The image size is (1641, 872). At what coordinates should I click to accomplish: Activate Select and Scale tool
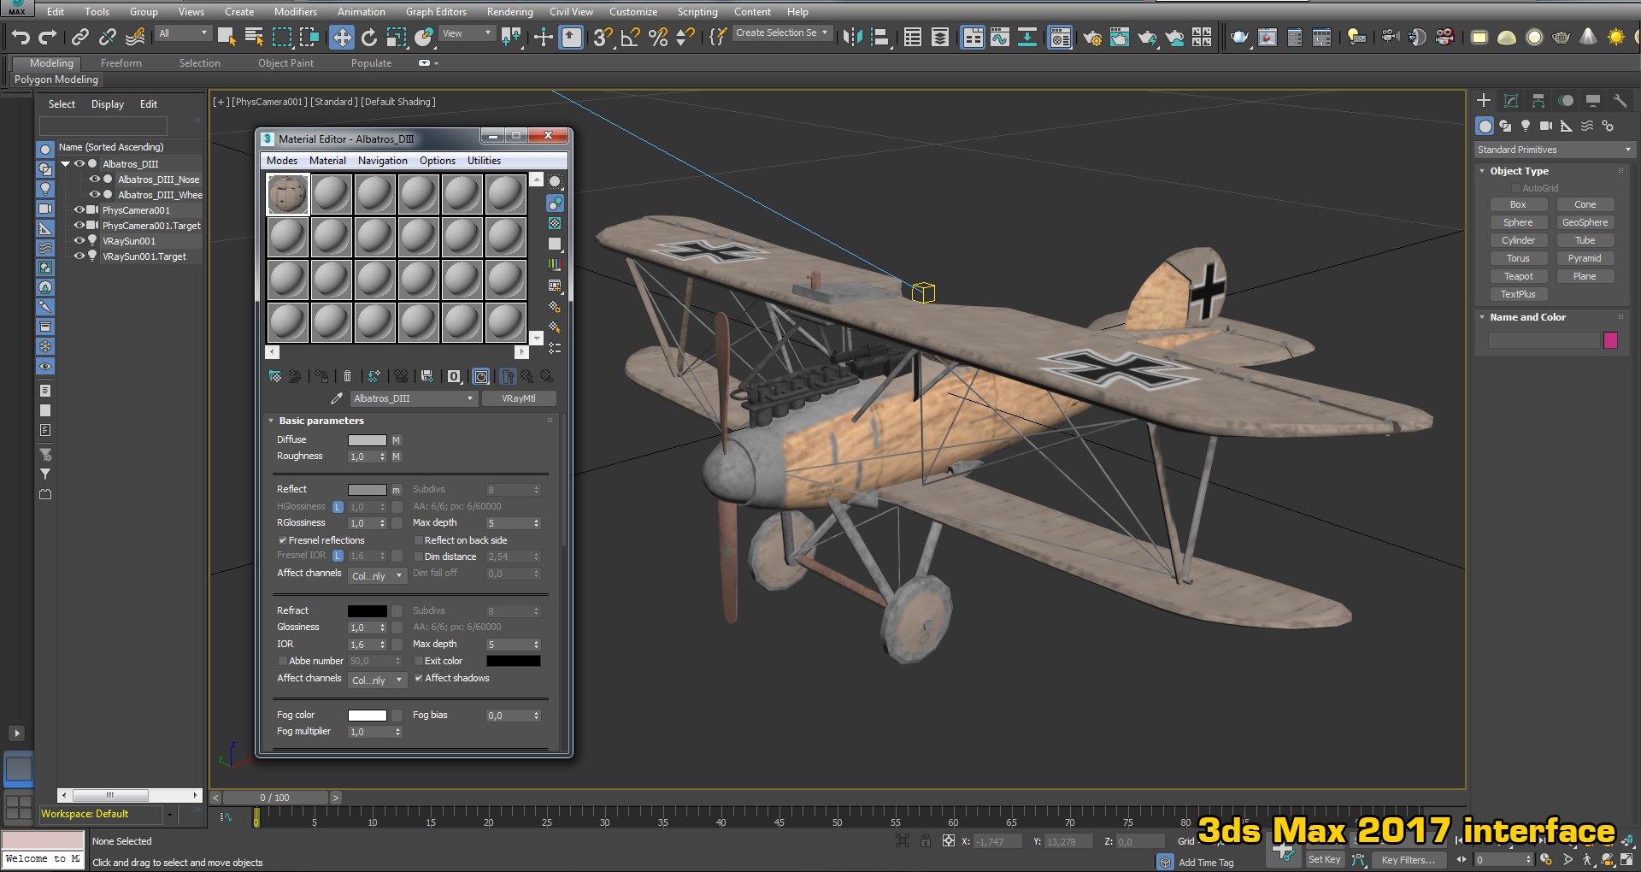click(397, 37)
